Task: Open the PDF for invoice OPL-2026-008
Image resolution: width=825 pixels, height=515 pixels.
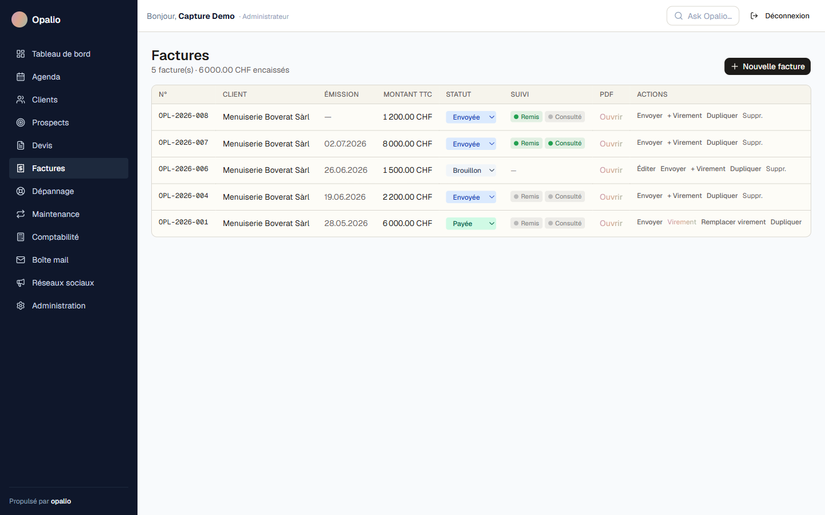Action: (611, 117)
